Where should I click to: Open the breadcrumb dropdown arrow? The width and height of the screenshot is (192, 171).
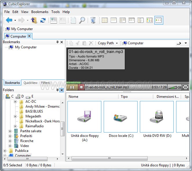186,43
